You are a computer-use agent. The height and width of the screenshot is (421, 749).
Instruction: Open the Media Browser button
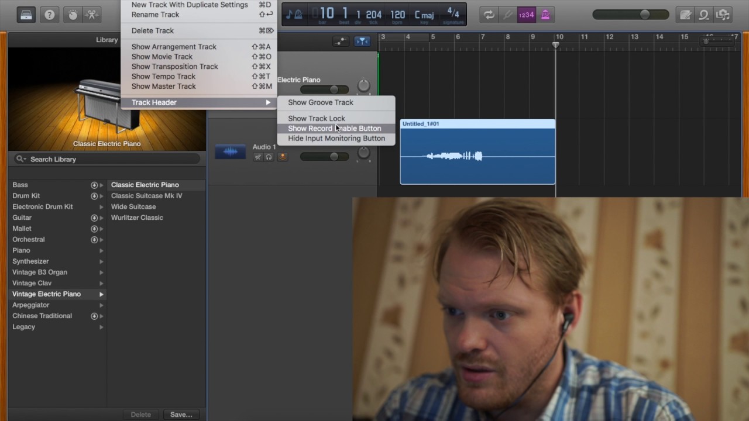pyautogui.click(x=723, y=15)
